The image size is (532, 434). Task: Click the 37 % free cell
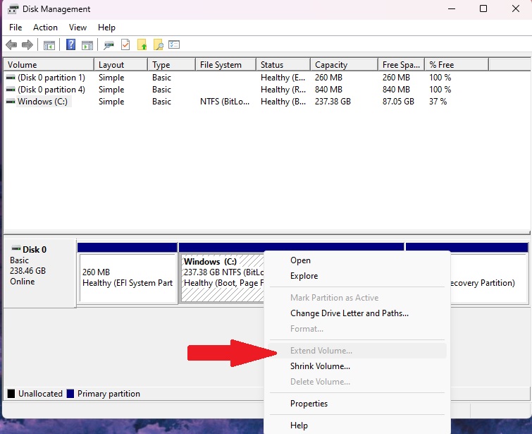[438, 102]
